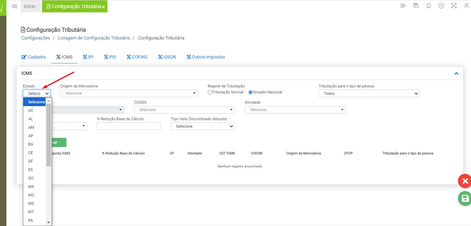This screenshot has width=471, height=226.
Task: Open the user profile icon
Action: [467, 6]
